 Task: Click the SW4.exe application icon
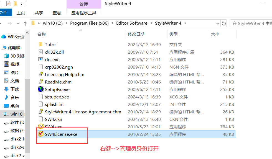click(x=40, y=126)
